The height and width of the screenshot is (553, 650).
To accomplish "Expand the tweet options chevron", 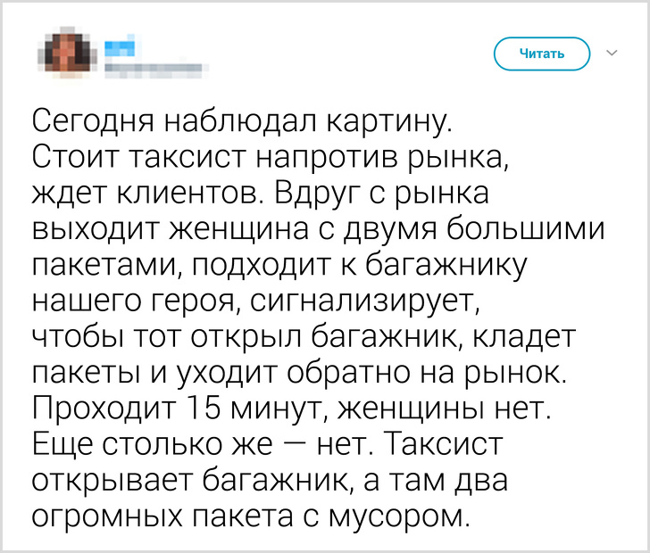I will 612,54.
